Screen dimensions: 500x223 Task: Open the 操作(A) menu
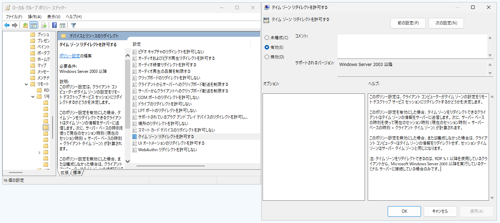[34, 16]
